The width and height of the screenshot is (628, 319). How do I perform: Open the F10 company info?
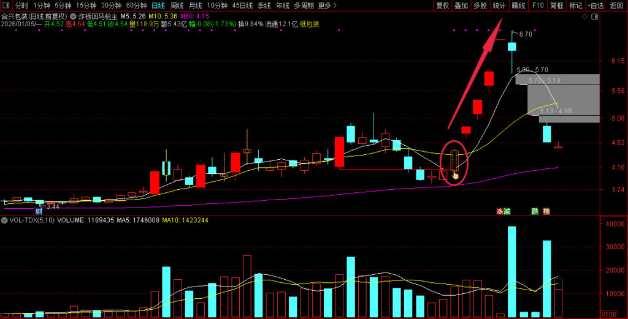pyautogui.click(x=537, y=6)
